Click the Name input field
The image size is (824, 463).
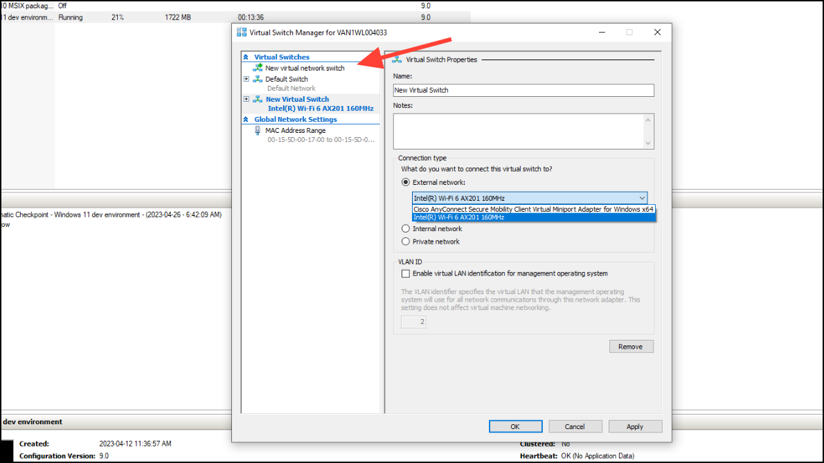pos(523,90)
